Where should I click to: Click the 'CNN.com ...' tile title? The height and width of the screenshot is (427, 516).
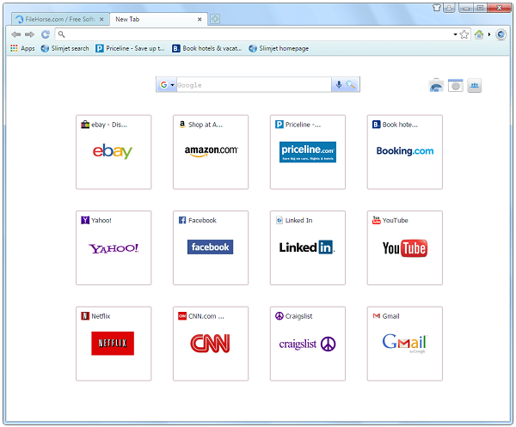(206, 316)
